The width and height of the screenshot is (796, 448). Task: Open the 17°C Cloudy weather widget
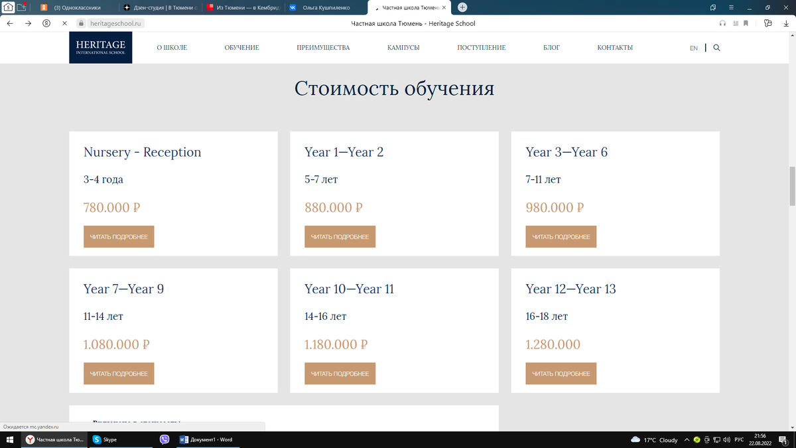coord(654,440)
